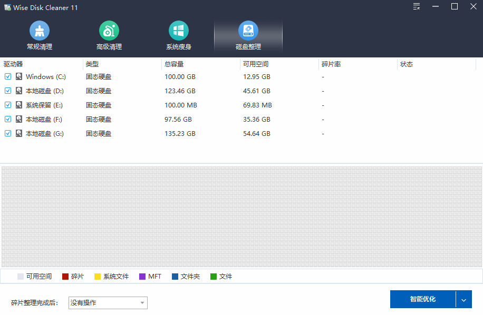Uncheck the 本地磁盘 (G:) checkbox
Viewport: 483px width, 315px height.
(x=7, y=133)
